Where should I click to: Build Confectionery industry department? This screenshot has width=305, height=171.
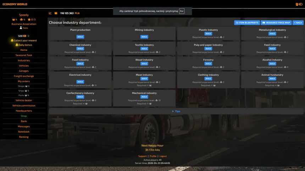coord(80,97)
